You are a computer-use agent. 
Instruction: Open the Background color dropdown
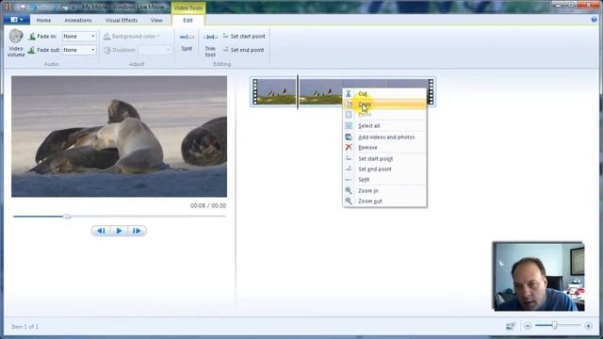132,36
